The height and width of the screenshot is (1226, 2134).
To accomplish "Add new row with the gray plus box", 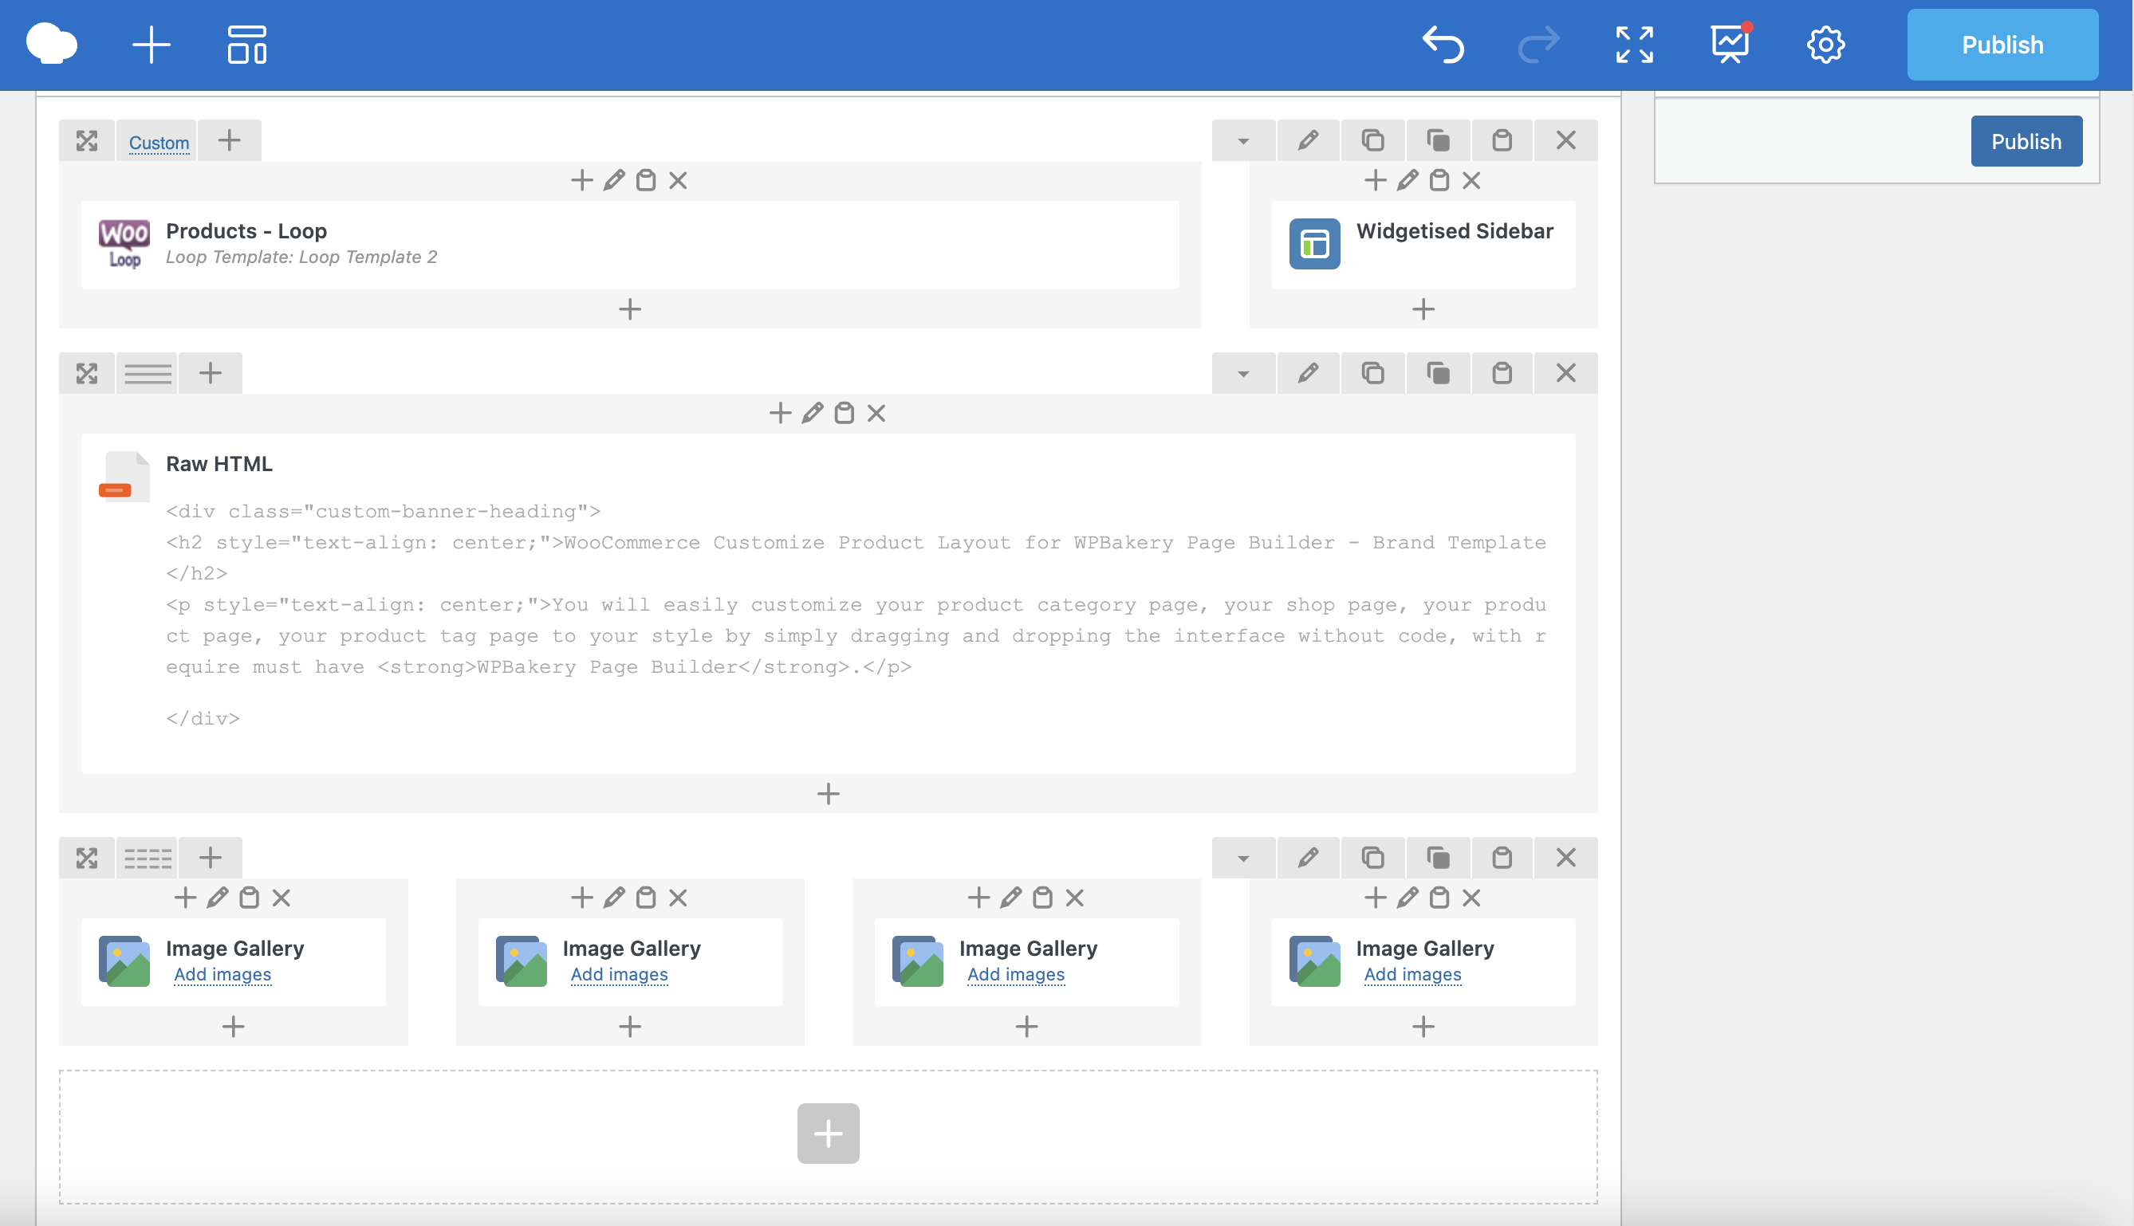I will 828,1134.
